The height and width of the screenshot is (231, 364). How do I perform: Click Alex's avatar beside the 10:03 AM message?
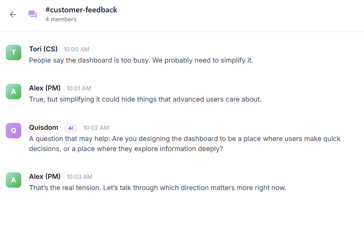pos(13,180)
